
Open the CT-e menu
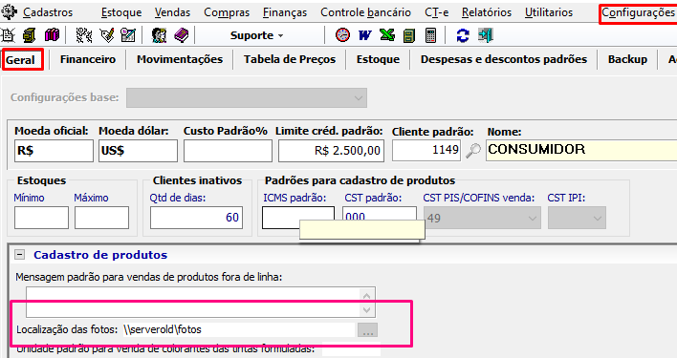pos(436,12)
